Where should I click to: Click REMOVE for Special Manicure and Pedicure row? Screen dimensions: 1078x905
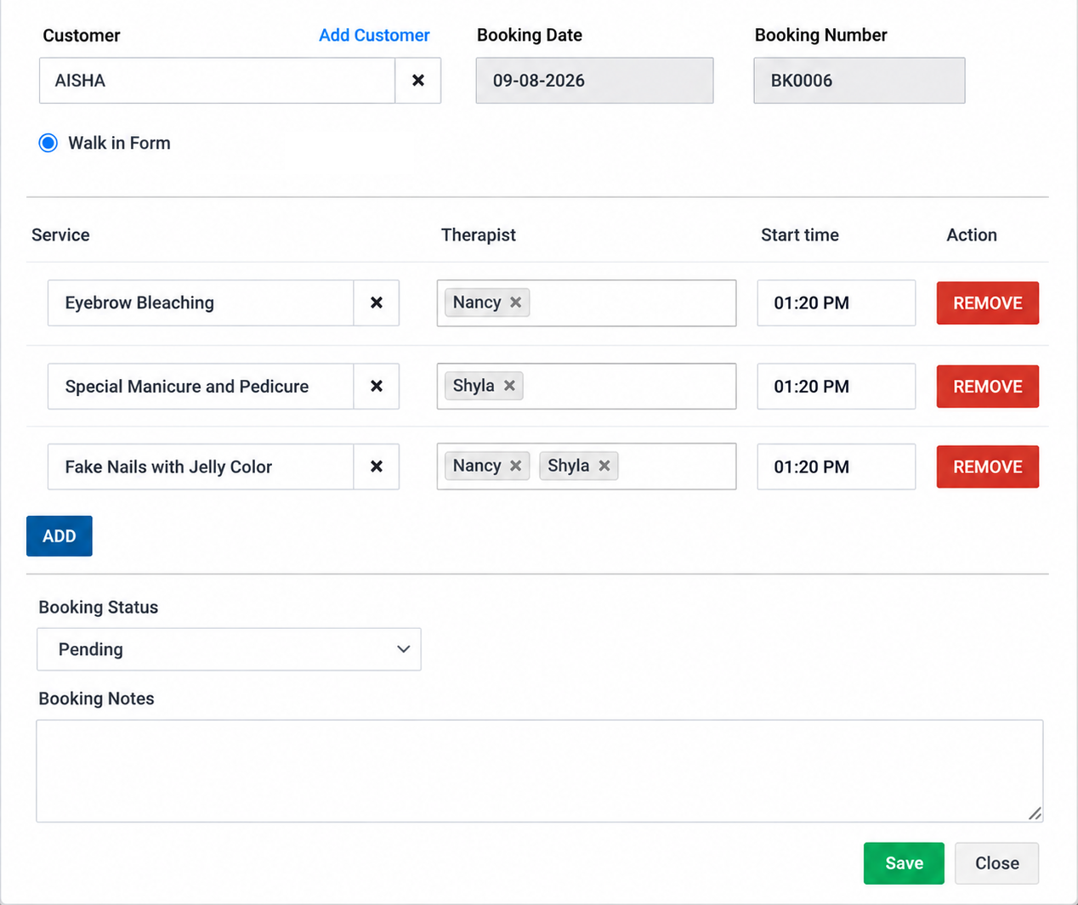pyautogui.click(x=988, y=387)
